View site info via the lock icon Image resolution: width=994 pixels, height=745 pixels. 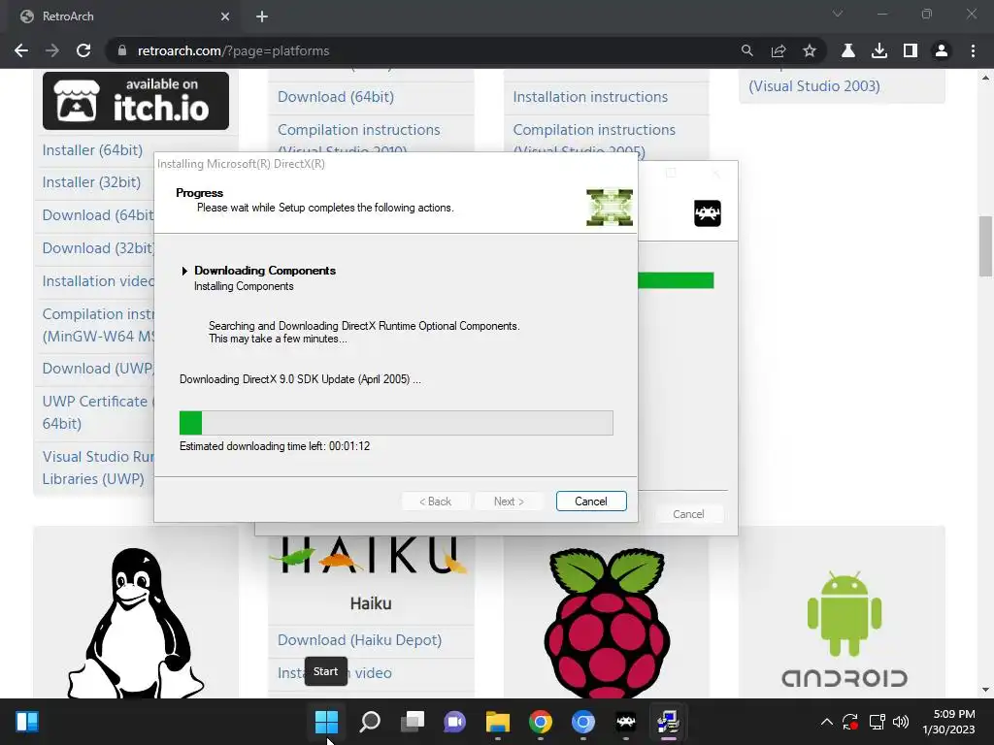(122, 50)
